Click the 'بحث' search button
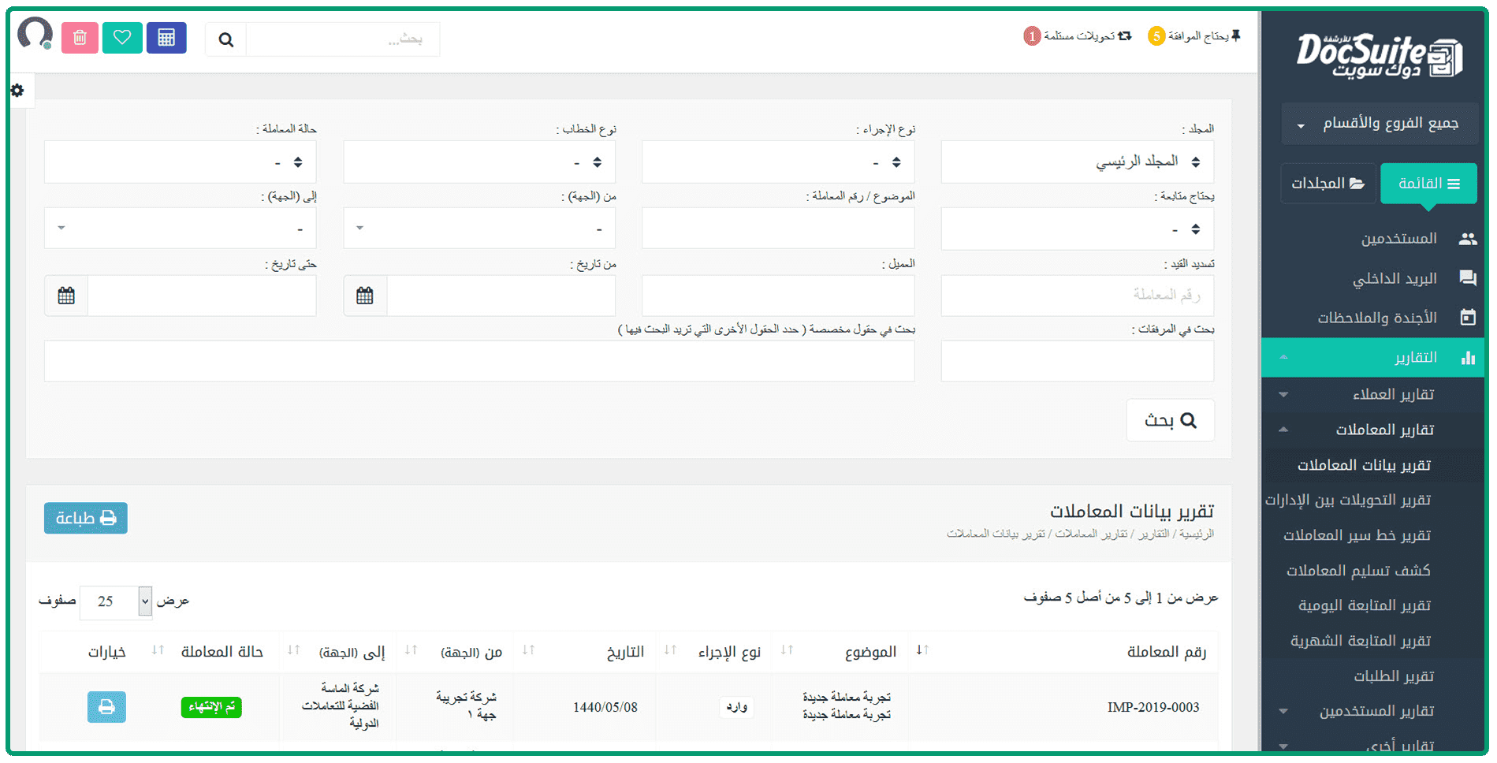Screen dimensions: 1497x763 [x=1170, y=420]
